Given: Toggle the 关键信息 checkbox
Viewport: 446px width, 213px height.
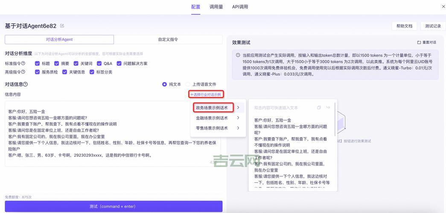Looking at the screenshot, I should point(64,72).
